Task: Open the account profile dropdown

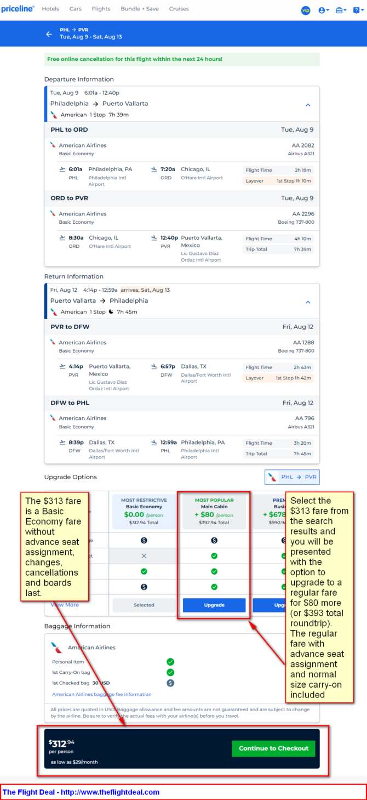Action: (324, 10)
